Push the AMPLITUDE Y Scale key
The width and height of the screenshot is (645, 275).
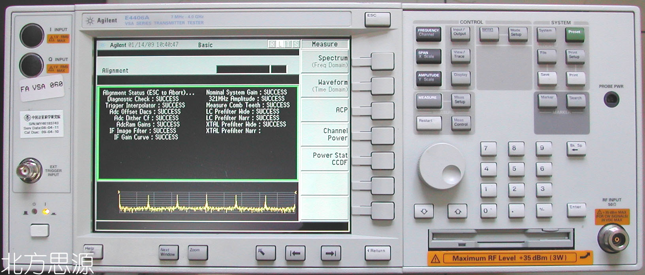pyautogui.click(x=428, y=79)
